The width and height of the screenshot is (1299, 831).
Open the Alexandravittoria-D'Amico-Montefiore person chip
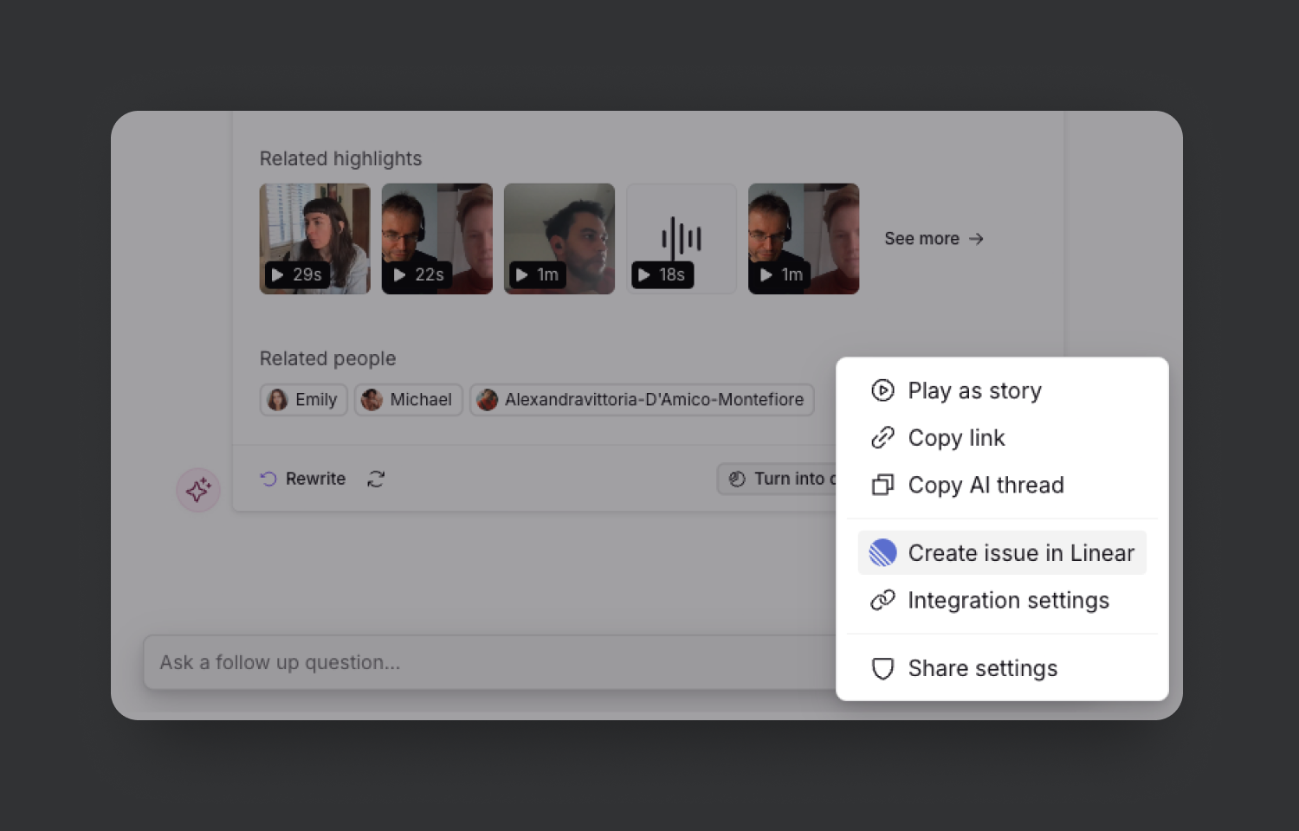point(642,400)
